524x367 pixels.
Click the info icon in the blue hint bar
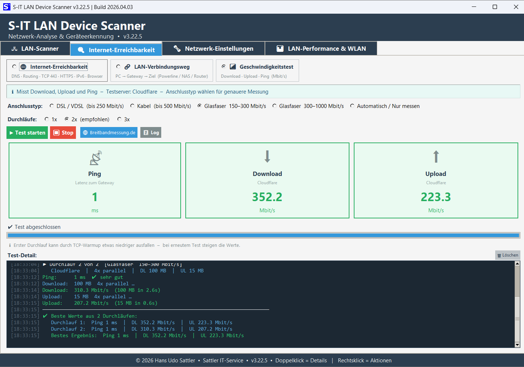13,92
